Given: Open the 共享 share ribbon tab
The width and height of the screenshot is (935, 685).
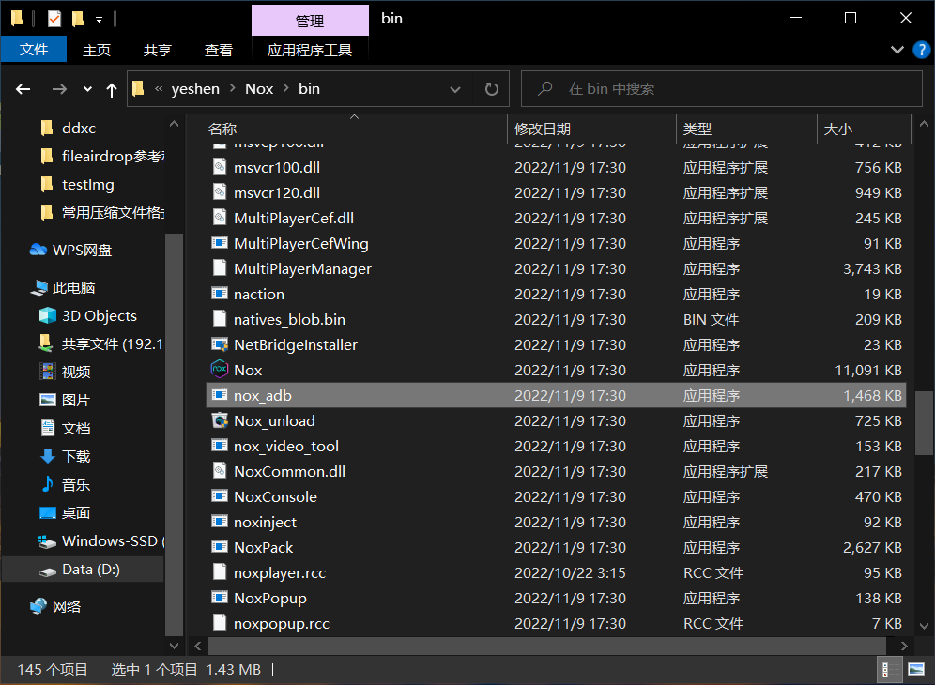Looking at the screenshot, I should coord(158,50).
